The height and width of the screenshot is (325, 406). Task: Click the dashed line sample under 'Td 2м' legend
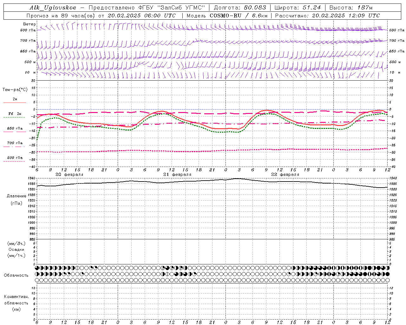point(15,117)
